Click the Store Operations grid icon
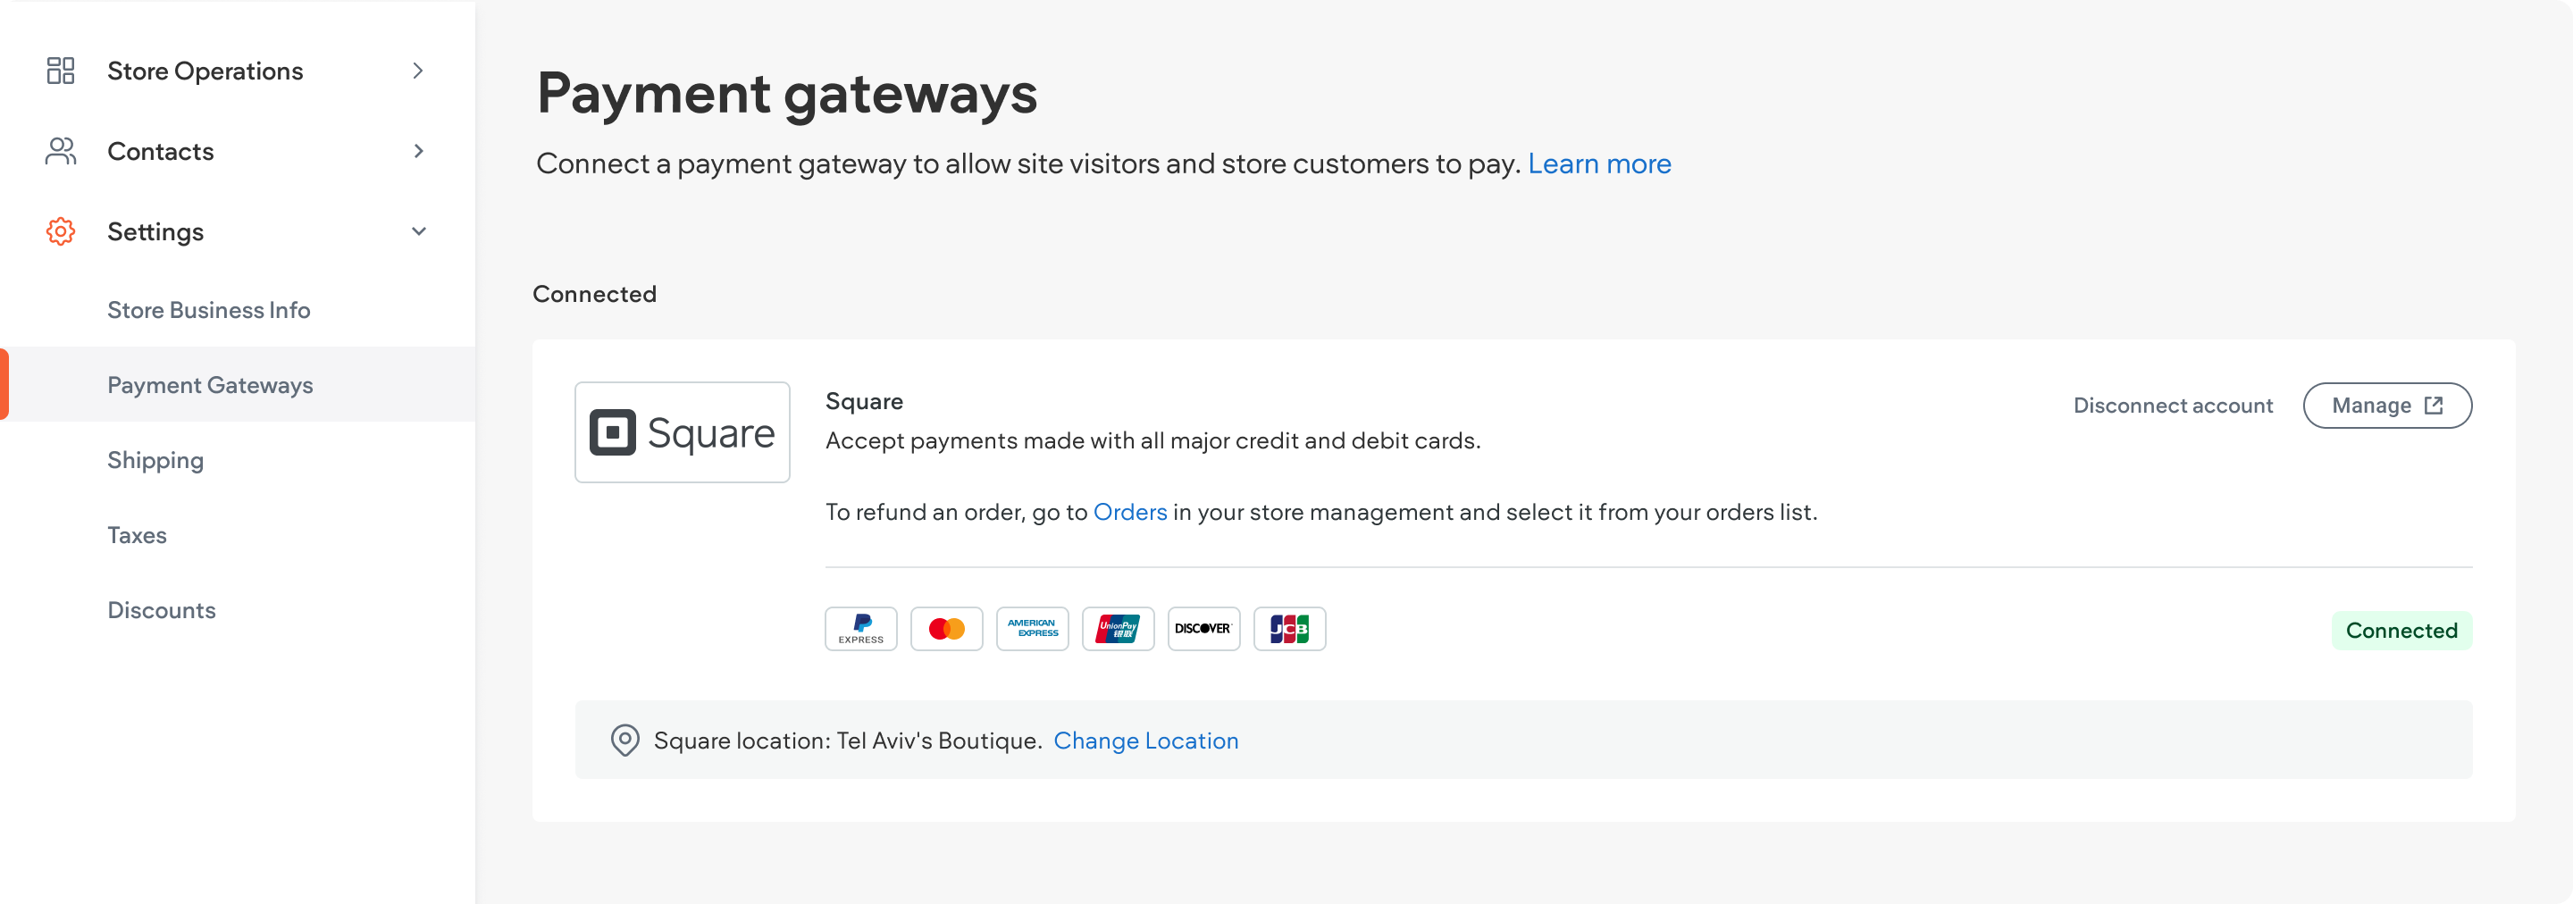2573x904 pixels. pos(60,70)
